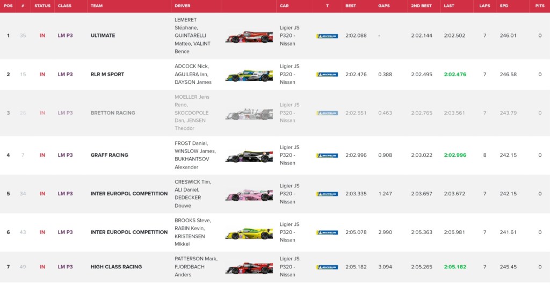The width and height of the screenshot is (550, 285).
Task: Click top speed value 246.01
Action: [x=508, y=35]
